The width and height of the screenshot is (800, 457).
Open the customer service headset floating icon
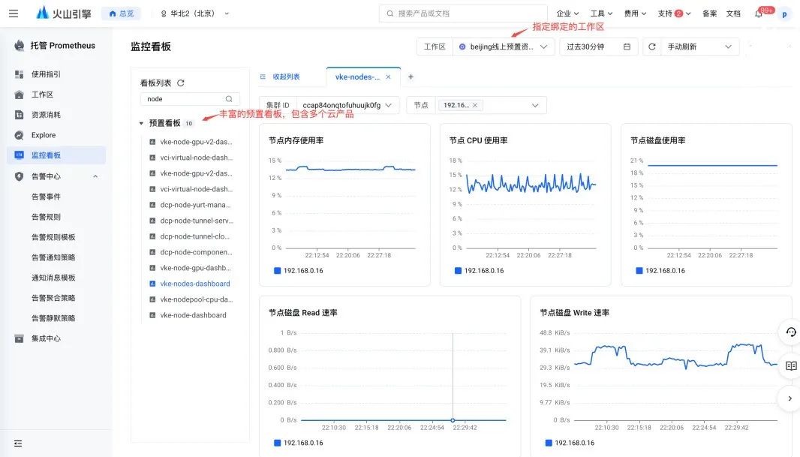[x=791, y=332]
